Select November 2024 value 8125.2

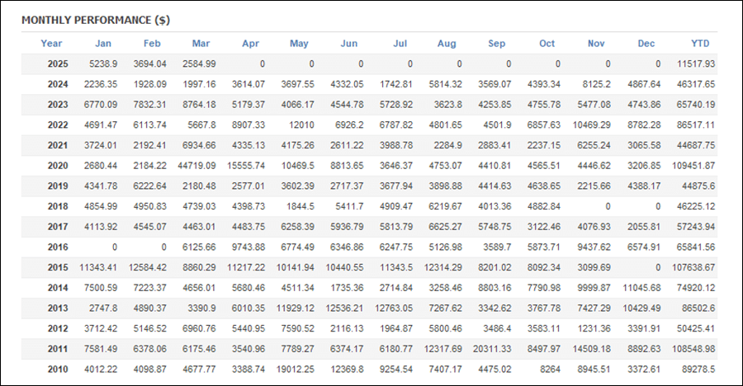[597, 84]
